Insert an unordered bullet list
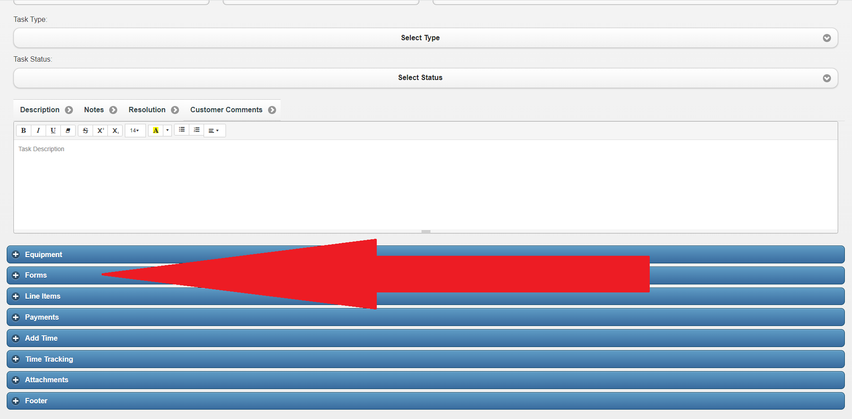Image resolution: width=852 pixels, height=419 pixels. pos(182,130)
